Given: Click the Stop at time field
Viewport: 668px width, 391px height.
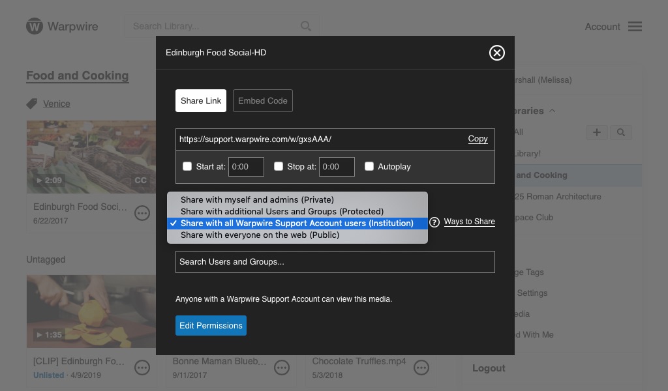Looking at the screenshot, I should pyautogui.click(x=337, y=167).
